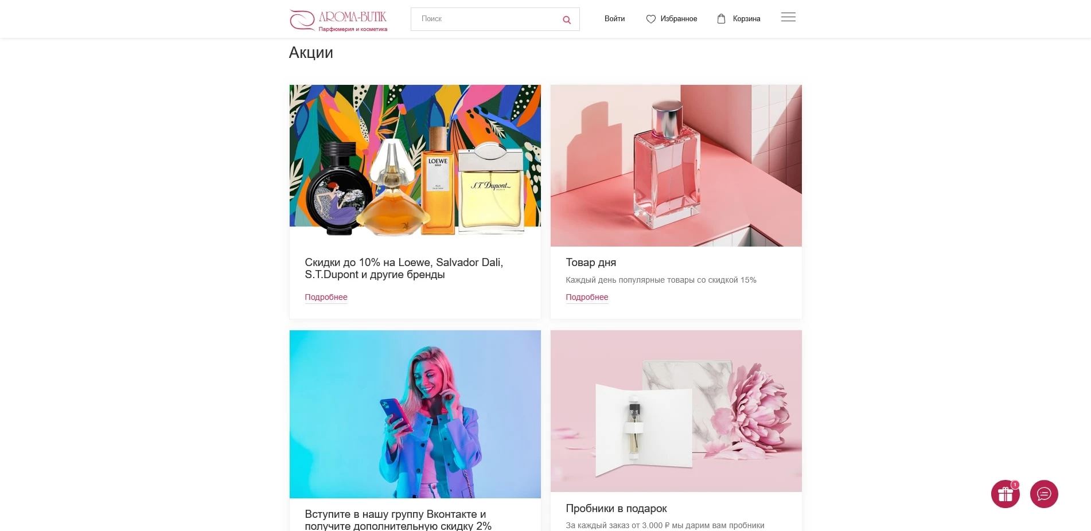Viewport: 1091px width, 531px height.
Task: Open the Избранное favorites text link
Action: (679, 19)
